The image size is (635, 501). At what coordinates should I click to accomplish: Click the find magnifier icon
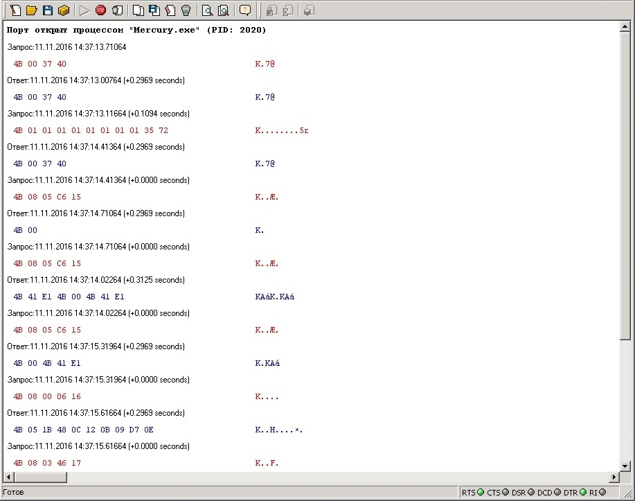(207, 10)
